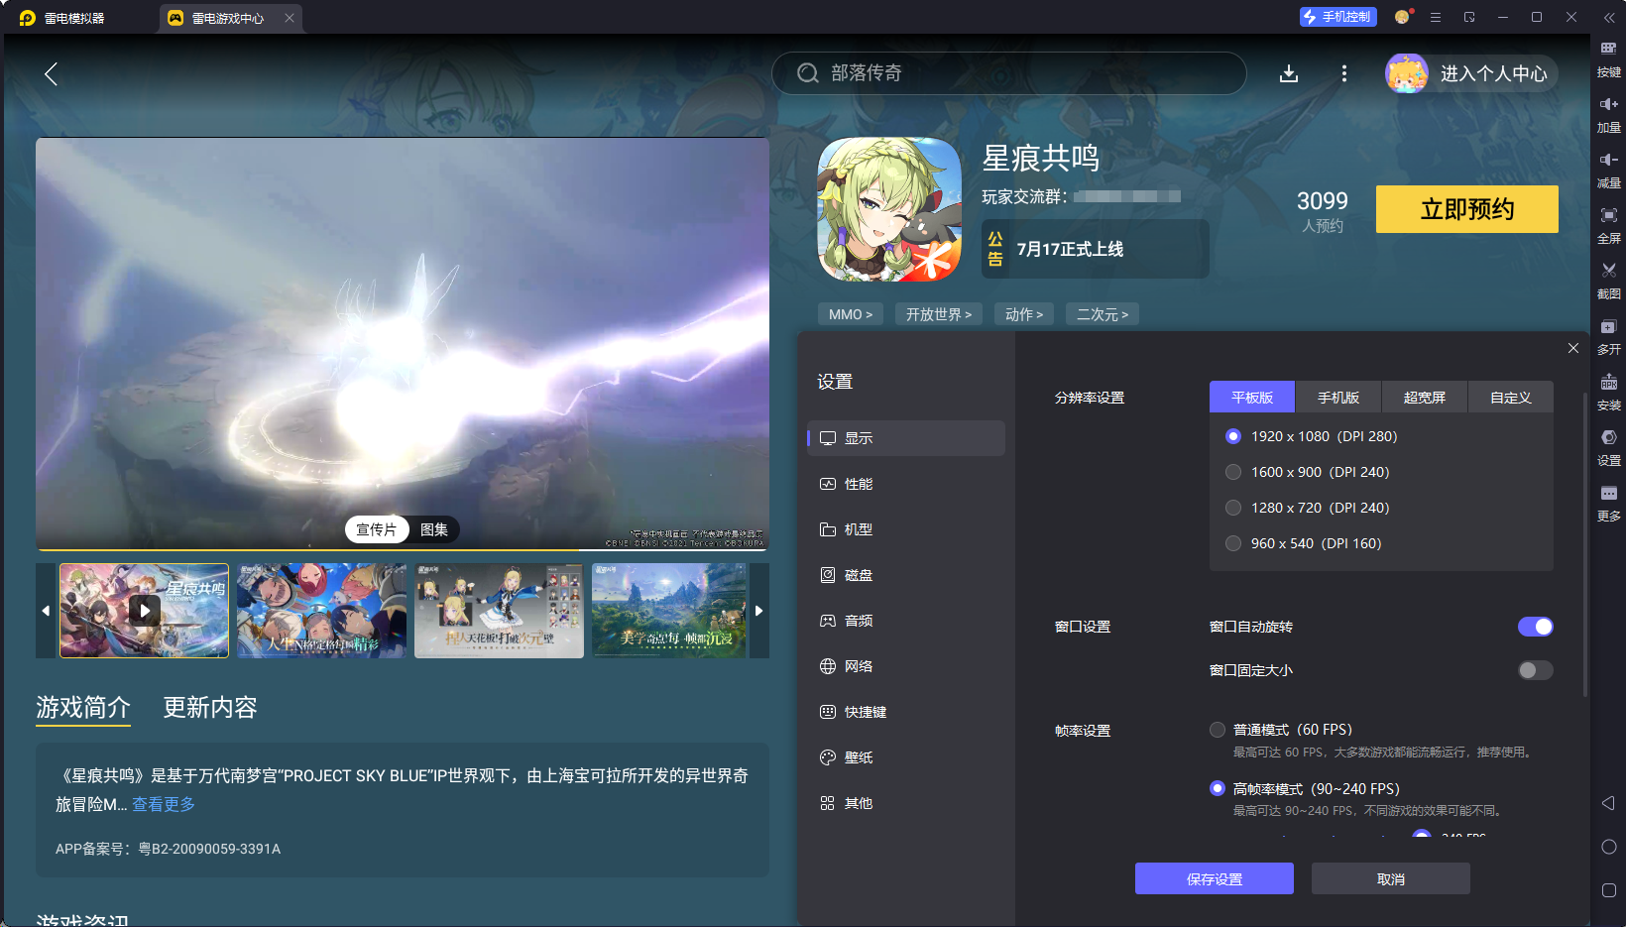The width and height of the screenshot is (1626, 927).
Task: Open the 开放世界 tag category
Action: (939, 314)
